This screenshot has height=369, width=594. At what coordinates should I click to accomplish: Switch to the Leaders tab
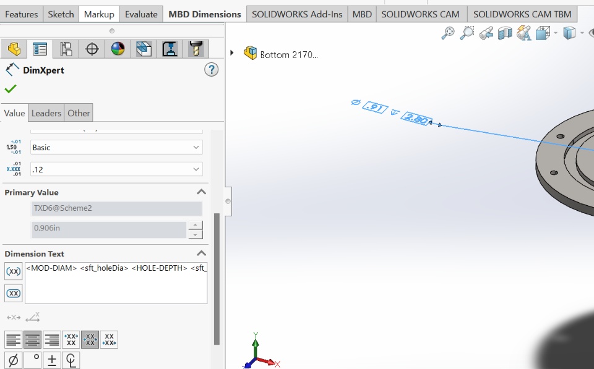click(x=46, y=112)
